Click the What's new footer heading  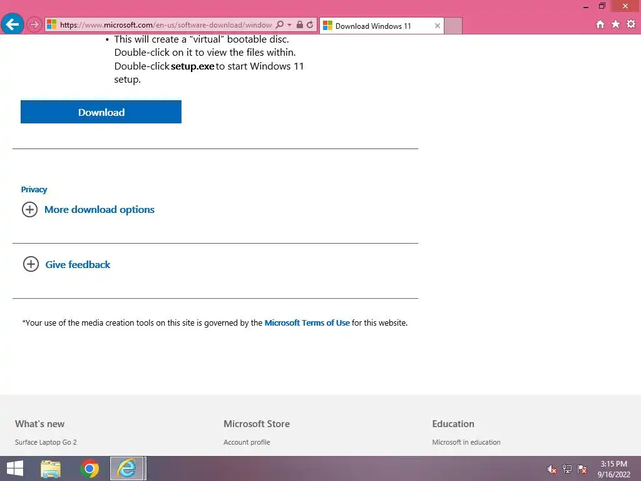pos(39,424)
